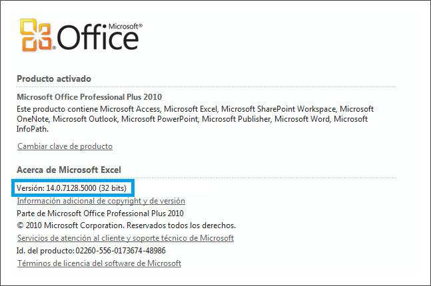This screenshot has width=431, height=286.
Task: Click Microsoft SharePoint Workspace in description
Action: point(278,109)
